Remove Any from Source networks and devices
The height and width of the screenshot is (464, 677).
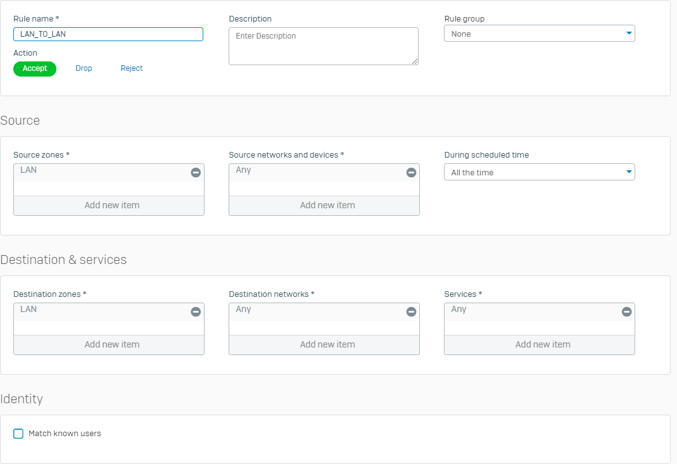(411, 173)
